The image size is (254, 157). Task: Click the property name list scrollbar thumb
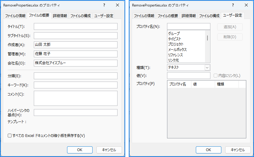(x=207, y=38)
